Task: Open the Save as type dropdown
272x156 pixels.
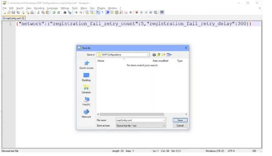Action: 141,126
